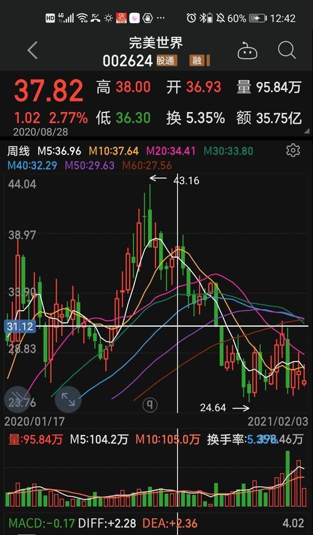
Task: Tap the volume 95.84万 in header
Action: coord(279,88)
